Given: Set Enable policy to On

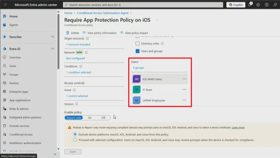Looking at the screenshot, I should pos(90,117).
